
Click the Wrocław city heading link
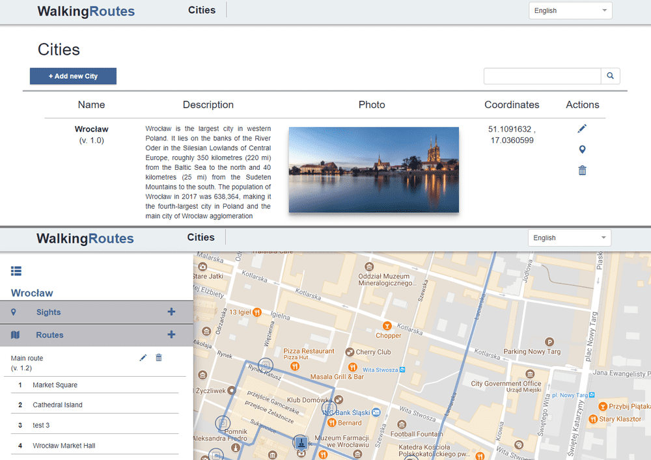tap(32, 293)
